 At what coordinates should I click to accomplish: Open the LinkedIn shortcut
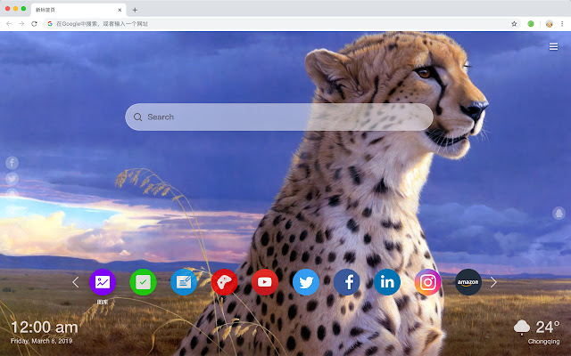click(x=387, y=282)
